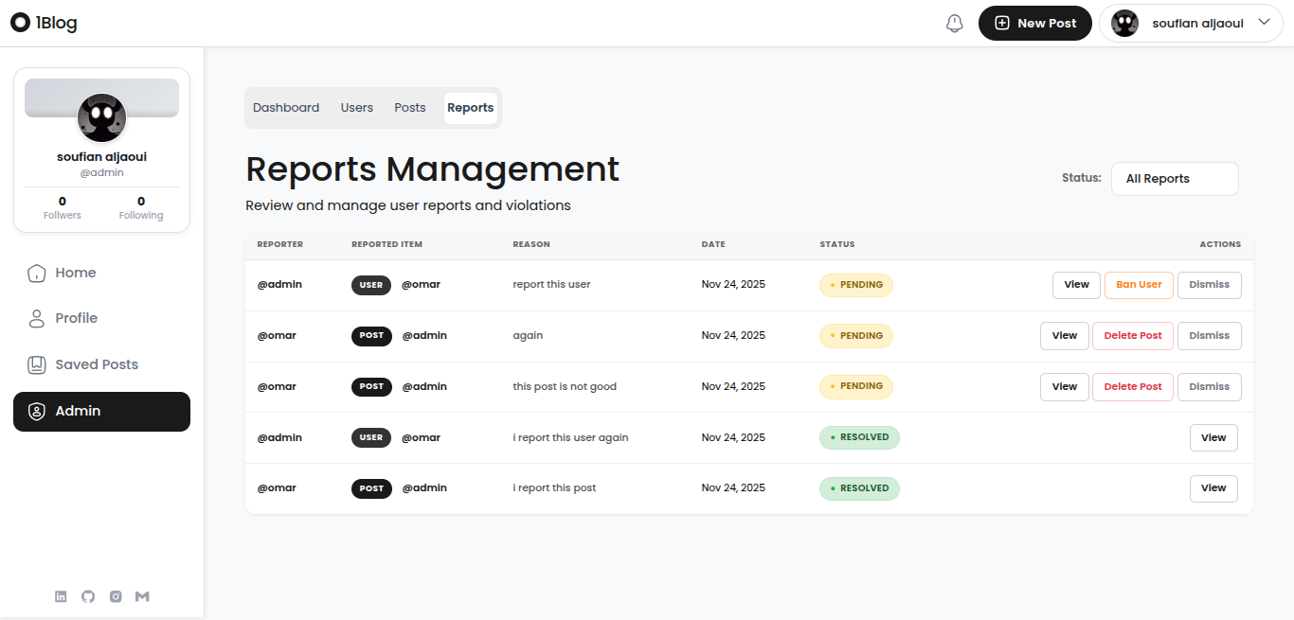
Task: Click POST tag in 'i report this post' row
Action: tap(371, 489)
